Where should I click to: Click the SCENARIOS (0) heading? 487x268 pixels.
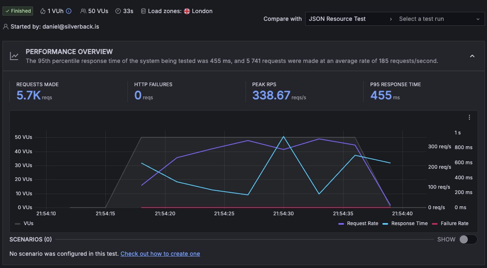click(30, 239)
